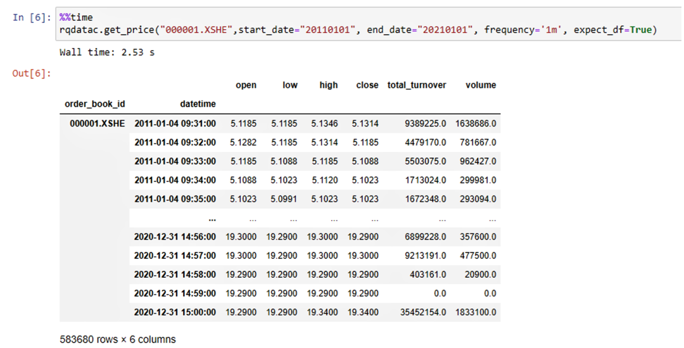Click the volume column header

tap(481, 85)
